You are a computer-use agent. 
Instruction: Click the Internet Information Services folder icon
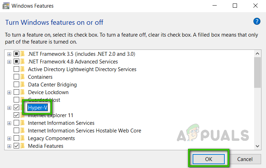point(23,123)
